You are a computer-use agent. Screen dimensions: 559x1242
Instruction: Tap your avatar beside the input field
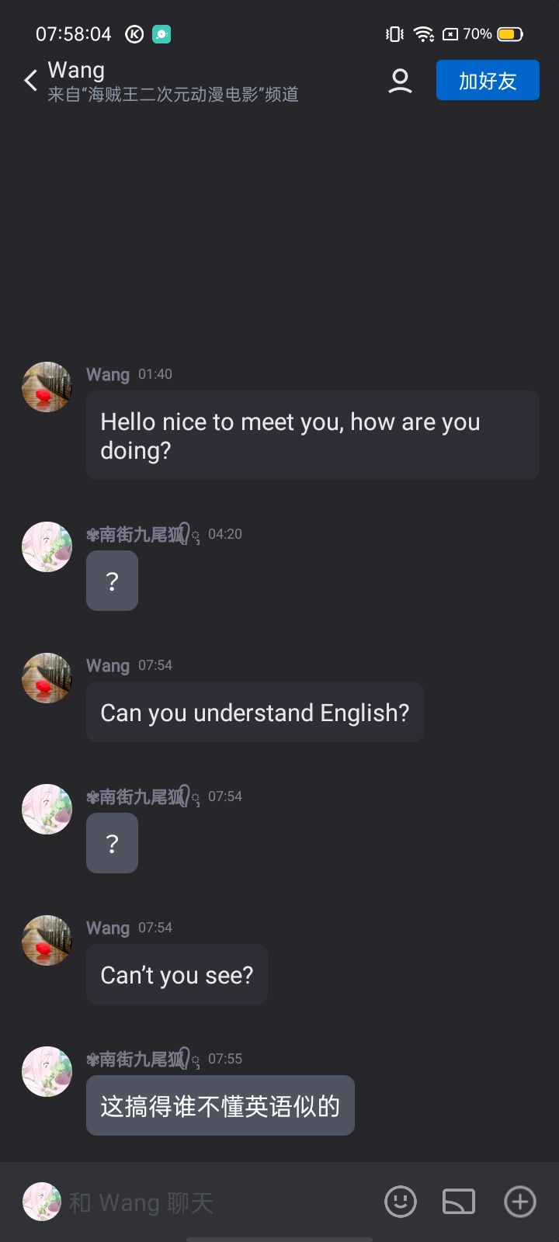tap(42, 1202)
